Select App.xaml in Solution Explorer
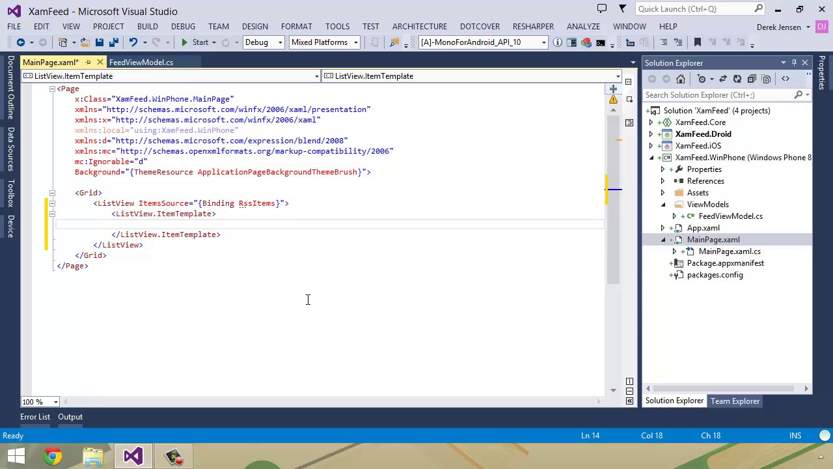This screenshot has height=469, width=833. [703, 228]
